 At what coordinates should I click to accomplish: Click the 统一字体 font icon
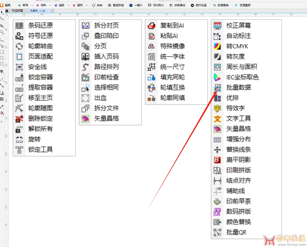point(151,57)
